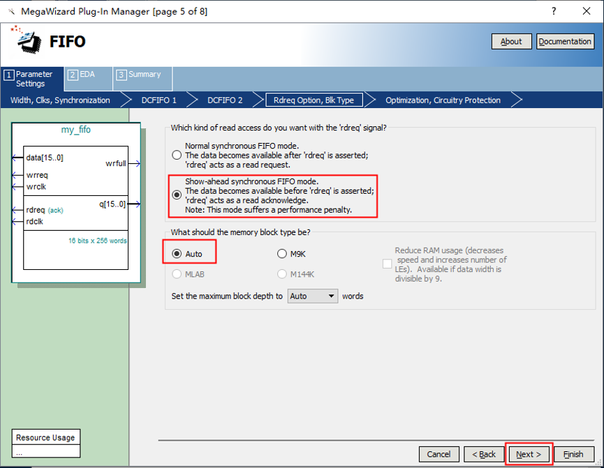The width and height of the screenshot is (604, 468).
Task: Choose M9K memory block type
Action: click(282, 254)
